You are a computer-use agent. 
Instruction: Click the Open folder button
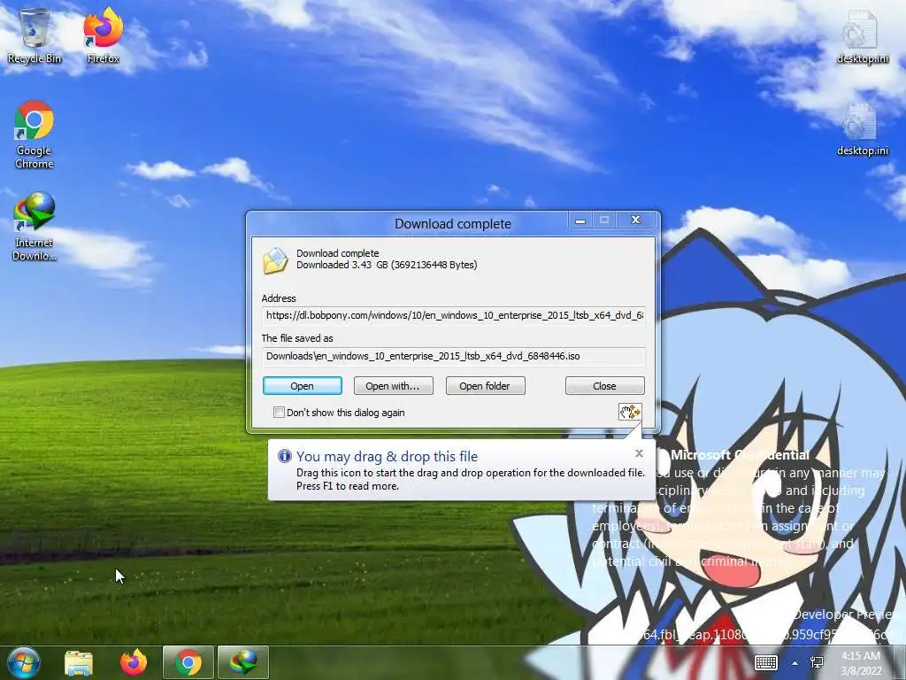[x=486, y=386]
